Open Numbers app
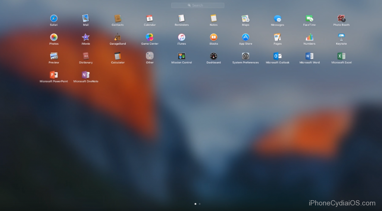The width and height of the screenshot is (382, 211). coord(309,37)
